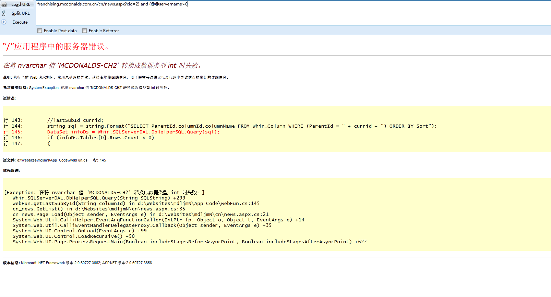
Task: Click the [Exception: ...] stack trace line
Action: tap(104, 192)
